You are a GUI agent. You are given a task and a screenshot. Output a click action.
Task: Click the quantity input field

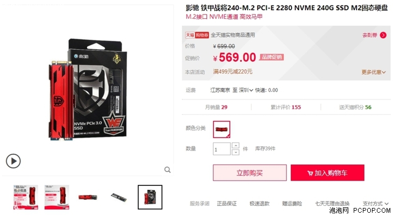point(222,149)
